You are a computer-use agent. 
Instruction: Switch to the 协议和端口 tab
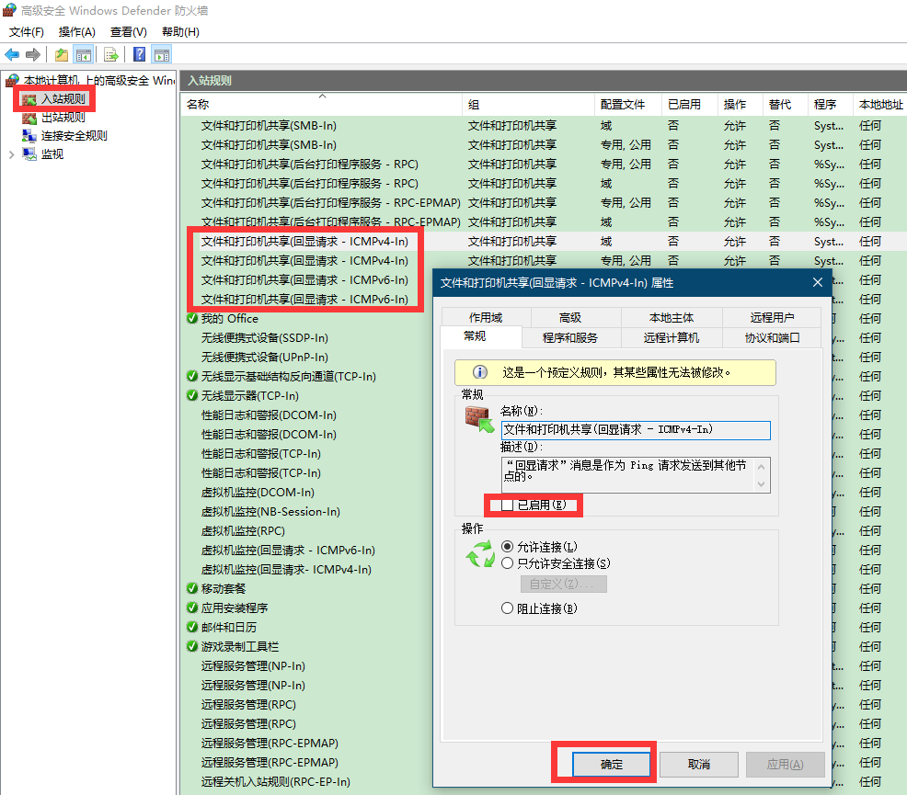(772, 337)
